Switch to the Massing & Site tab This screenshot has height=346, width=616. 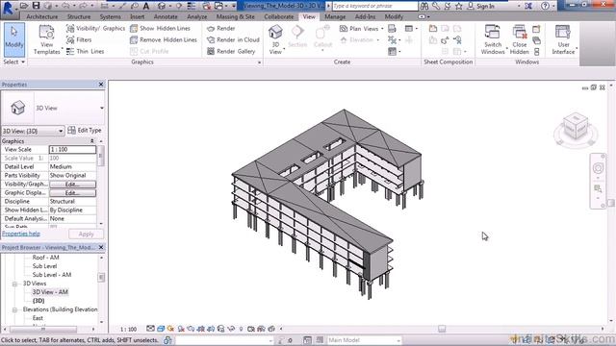pyautogui.click(x=235, y=17)
